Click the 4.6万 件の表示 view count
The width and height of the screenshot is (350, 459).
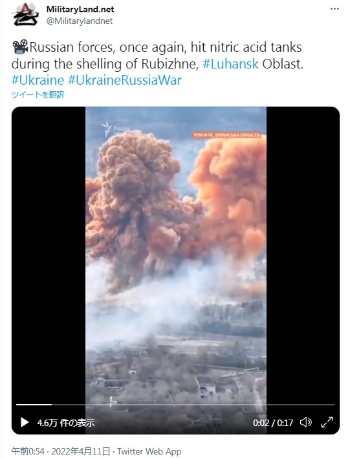pyautogui.click(x=66, y=422)
